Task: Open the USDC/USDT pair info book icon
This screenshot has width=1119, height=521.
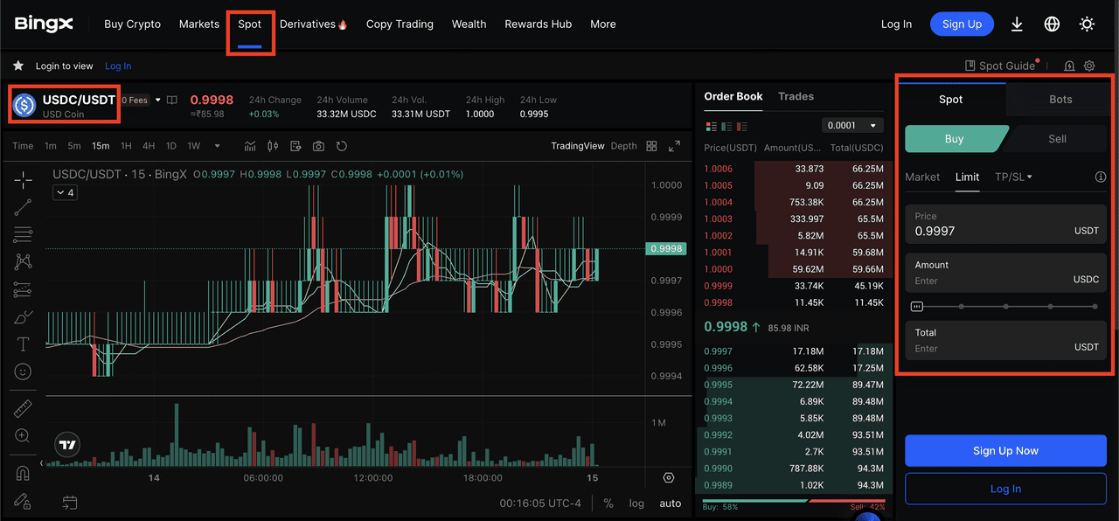Action: 172,100
